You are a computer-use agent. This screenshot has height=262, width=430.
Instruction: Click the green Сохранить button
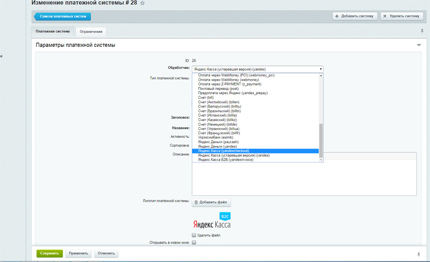[x=49, y=253]
